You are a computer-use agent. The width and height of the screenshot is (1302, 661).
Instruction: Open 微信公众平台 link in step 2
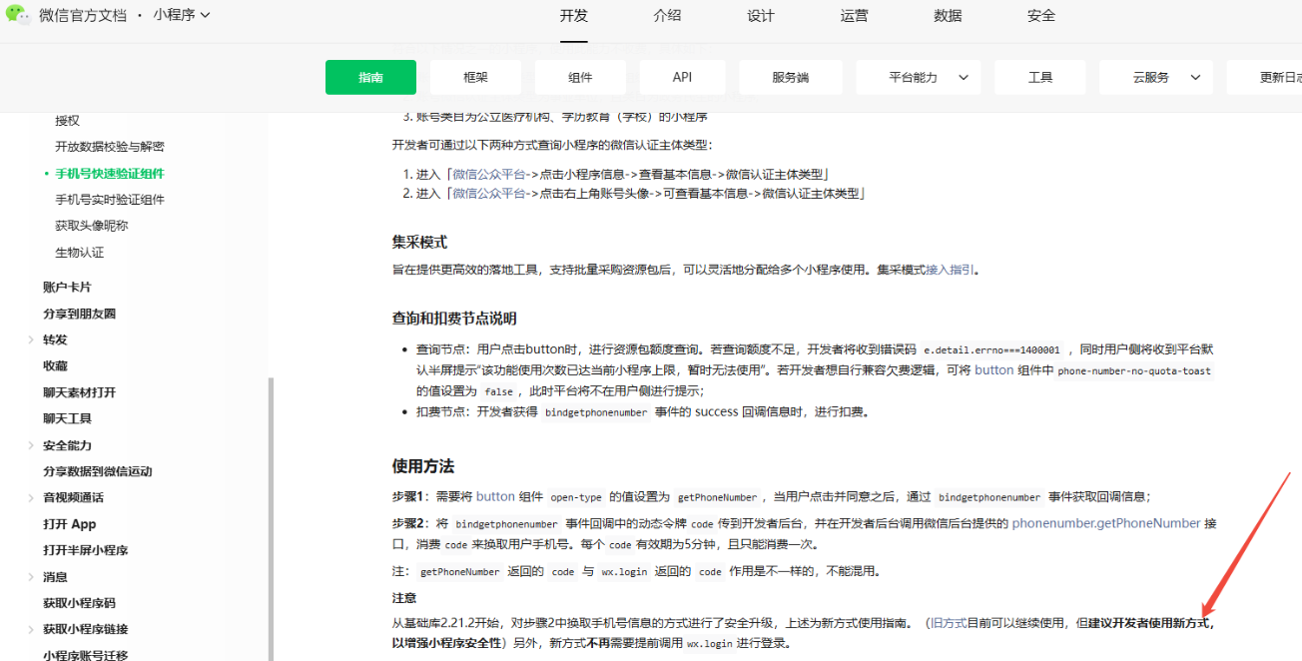(x=489, y=194)
